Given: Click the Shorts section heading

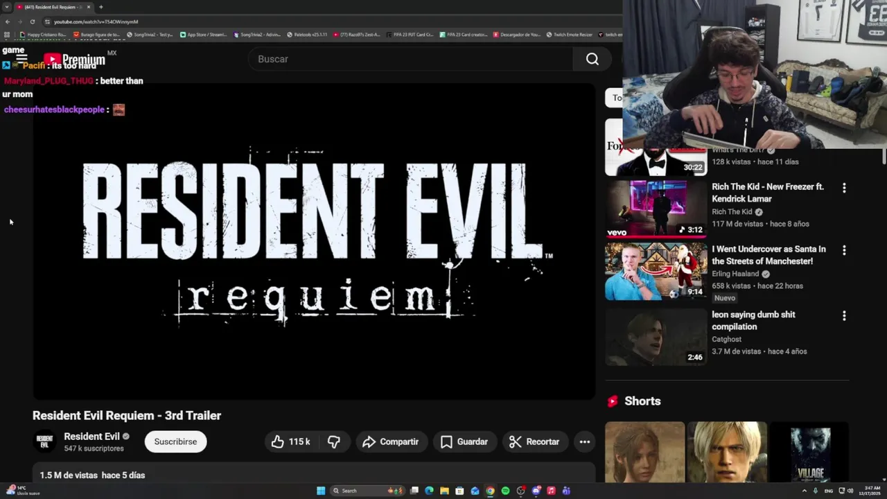Looking at the screenshot, I should (642, 401).
